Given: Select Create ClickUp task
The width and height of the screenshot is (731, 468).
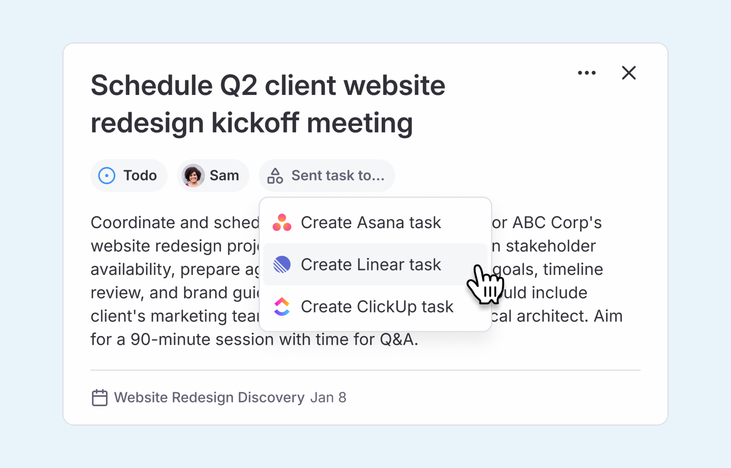Looking at the screenshot, I should [377, 306].
